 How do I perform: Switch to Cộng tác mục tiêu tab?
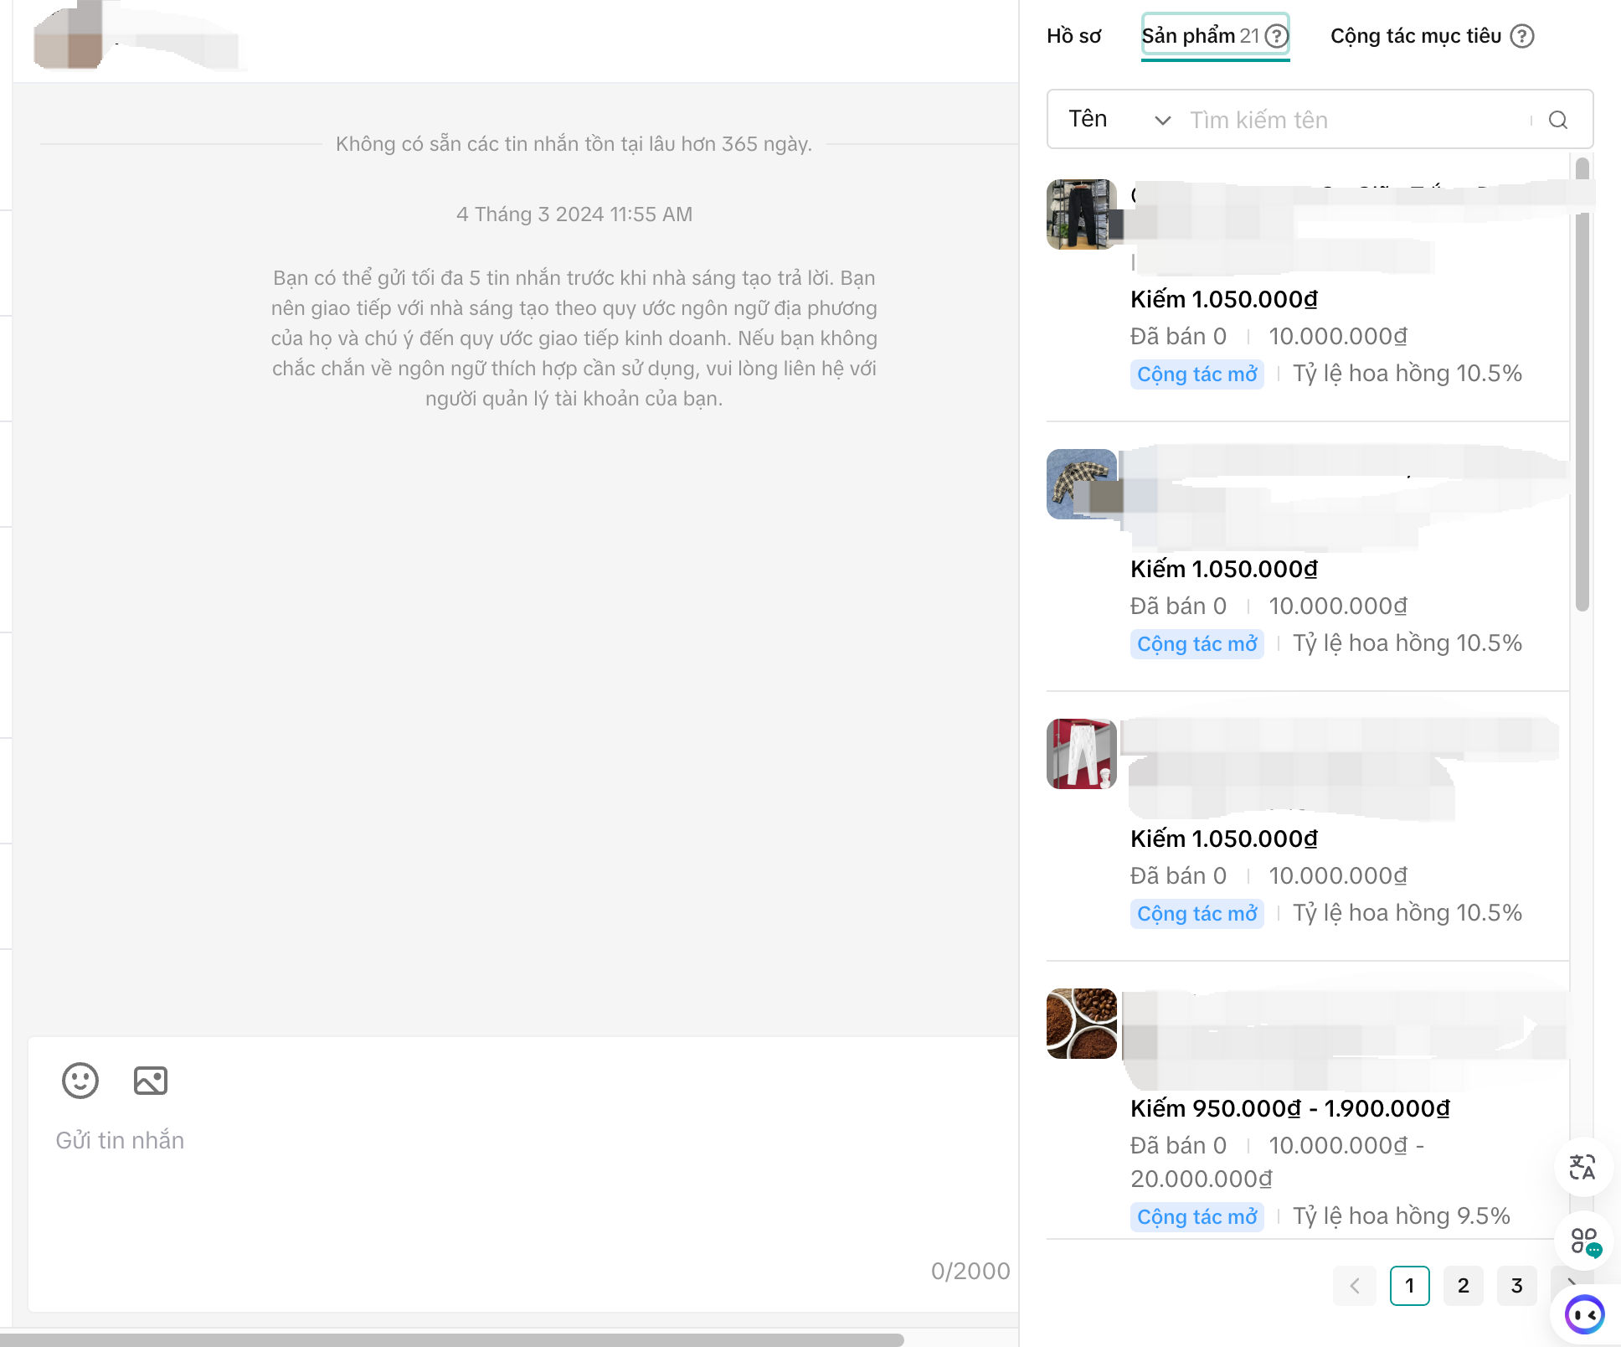1415,36
